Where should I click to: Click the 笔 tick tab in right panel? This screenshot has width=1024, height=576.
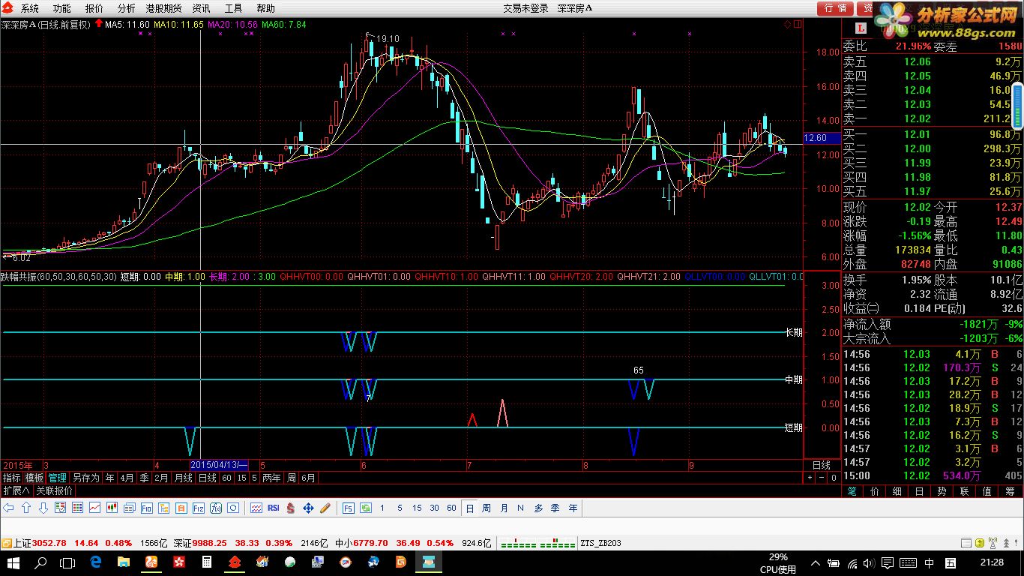coord(852,491)
